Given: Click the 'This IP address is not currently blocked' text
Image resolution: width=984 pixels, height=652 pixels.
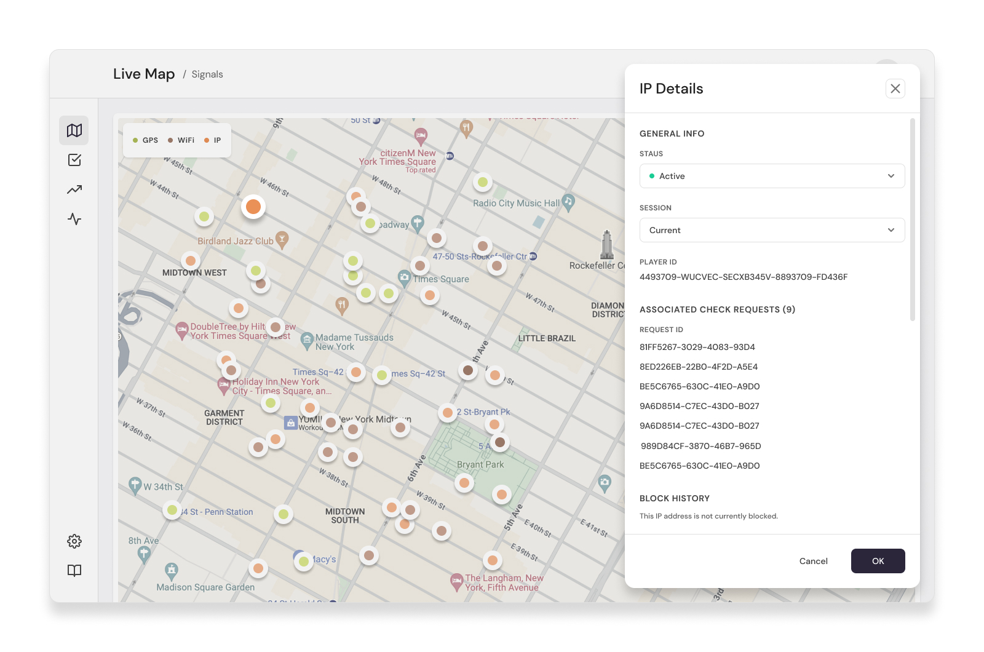Looking at the screenshot, I should tap(708, 516).
